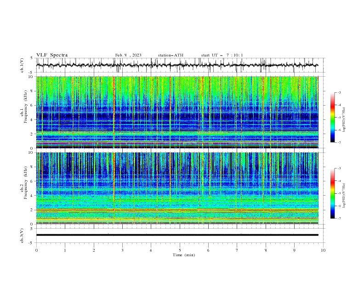Click time axis tick label "9"

point(294,250)
